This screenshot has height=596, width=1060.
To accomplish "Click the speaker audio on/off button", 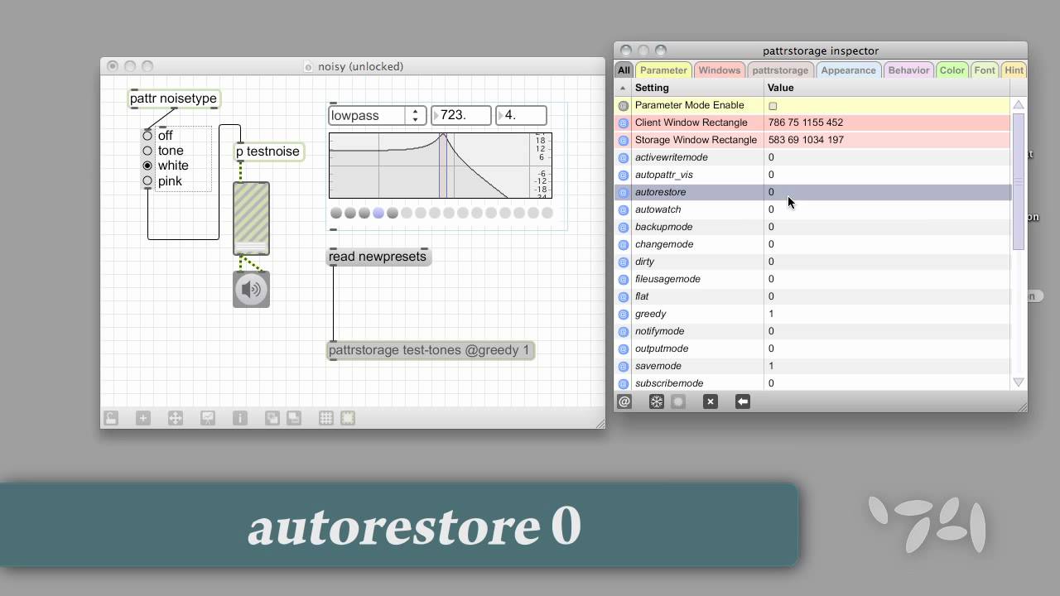I will tap(251, 289).
